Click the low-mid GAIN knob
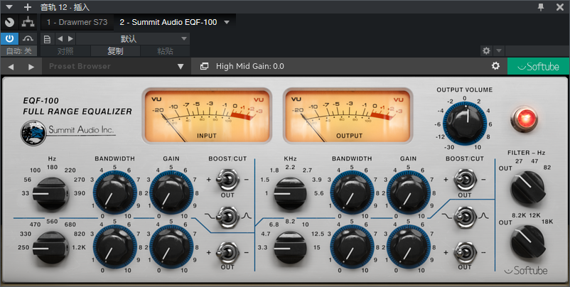 coord(171,247)
